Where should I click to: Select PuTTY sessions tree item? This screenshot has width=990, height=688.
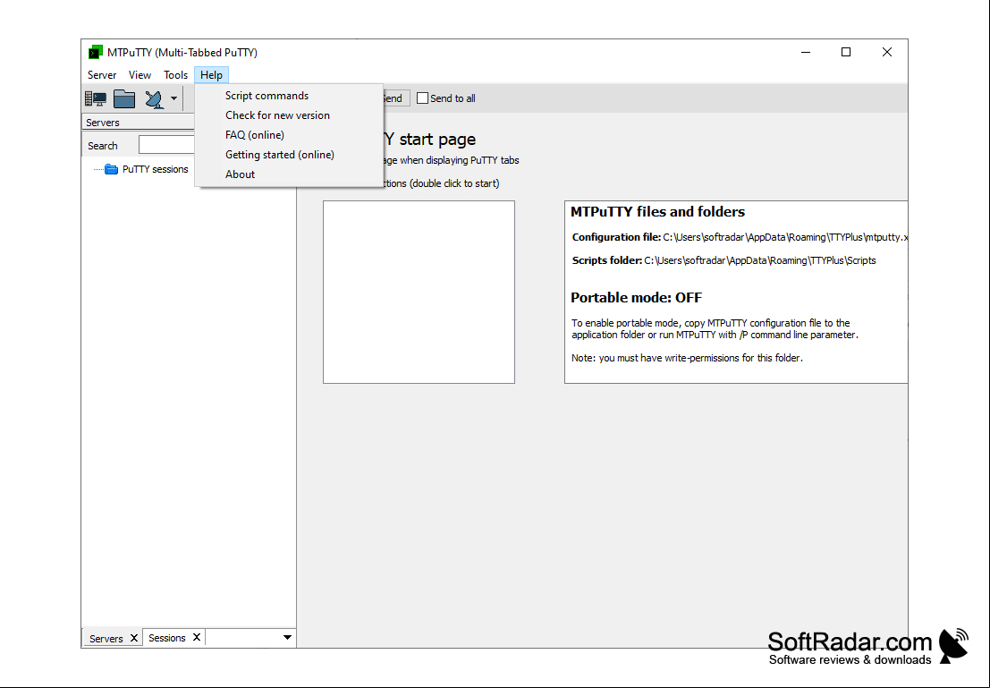(156, 169)
